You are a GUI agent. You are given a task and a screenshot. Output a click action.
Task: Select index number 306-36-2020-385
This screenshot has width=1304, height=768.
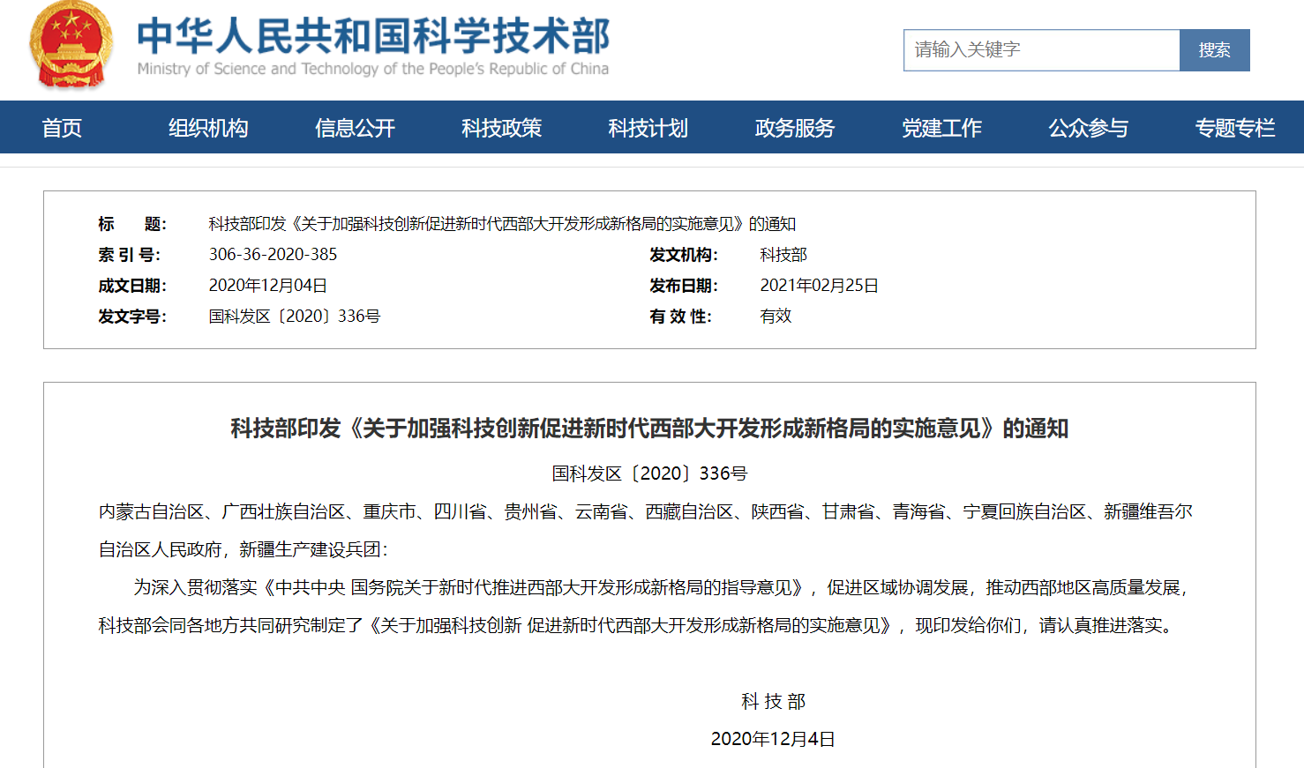273,255
